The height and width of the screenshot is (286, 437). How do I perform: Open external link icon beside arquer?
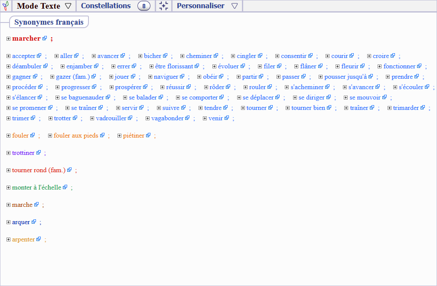(34, 222)
